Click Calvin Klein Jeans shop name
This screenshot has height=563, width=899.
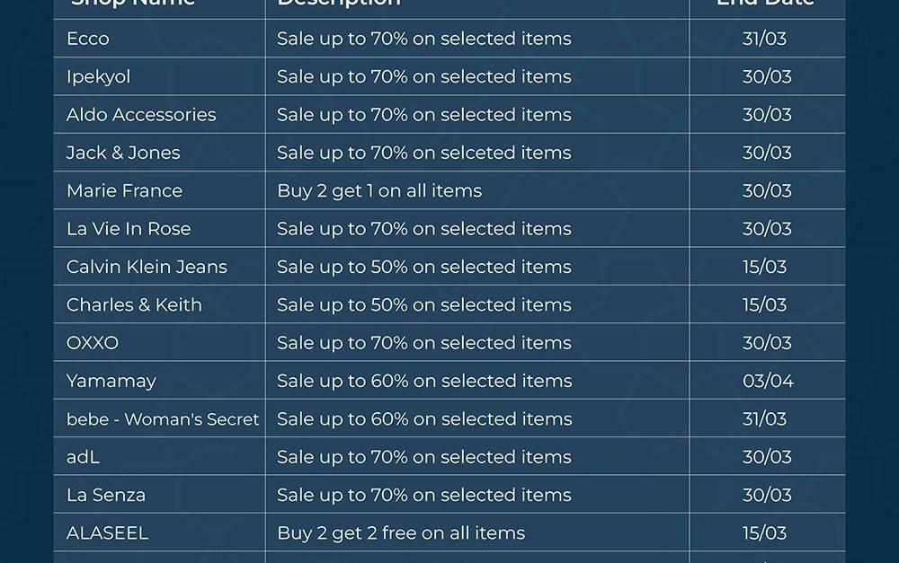(147, 267)
